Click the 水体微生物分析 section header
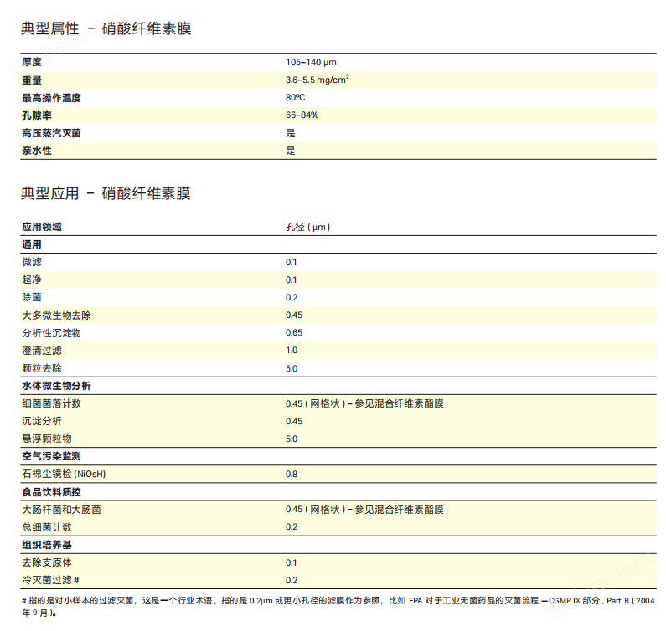Image resolution: width=666 pixels, height=631 pixels. click(x=56, y=386)
